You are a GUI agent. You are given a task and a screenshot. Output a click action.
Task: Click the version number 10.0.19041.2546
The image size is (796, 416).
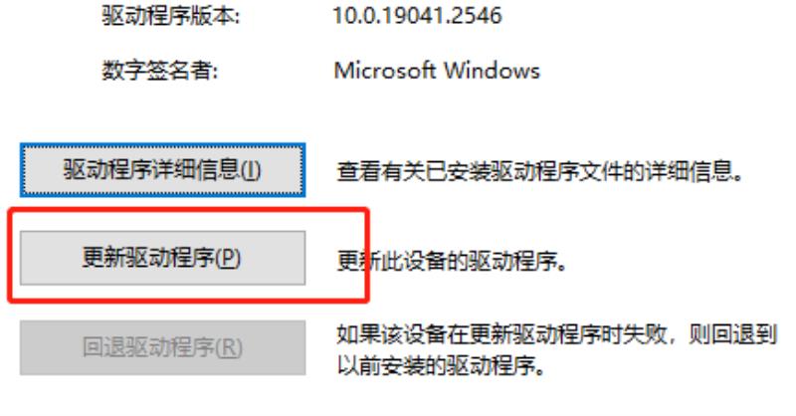[x=417, y=16]
